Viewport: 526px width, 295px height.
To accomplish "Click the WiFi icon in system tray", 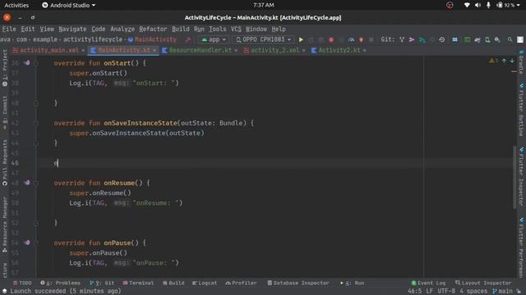I will click(x=467, y=5).
